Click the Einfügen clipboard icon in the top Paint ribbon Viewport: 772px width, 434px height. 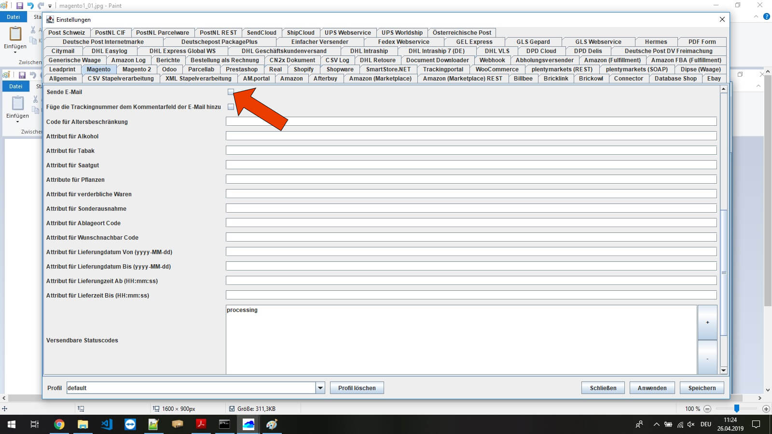tap(15, 34)
